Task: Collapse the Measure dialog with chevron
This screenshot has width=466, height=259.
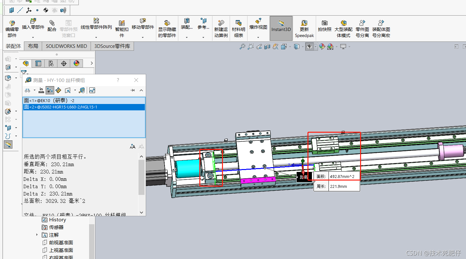Action: pyautogui.click(x=141, y=90)
